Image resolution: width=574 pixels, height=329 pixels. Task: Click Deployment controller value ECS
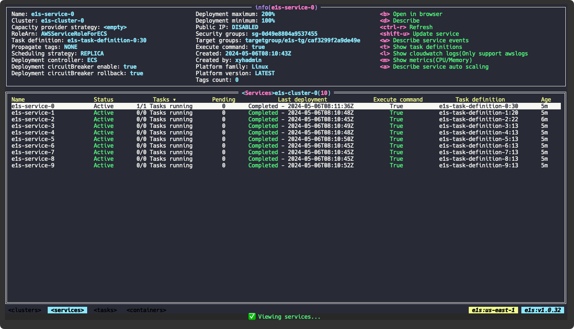pos(92,60)
